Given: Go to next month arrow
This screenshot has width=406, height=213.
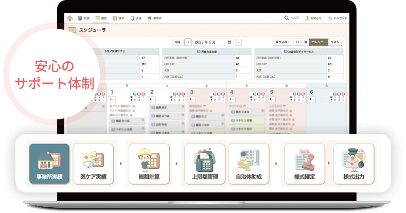Looking at the screenshot, I should (238, 42).
